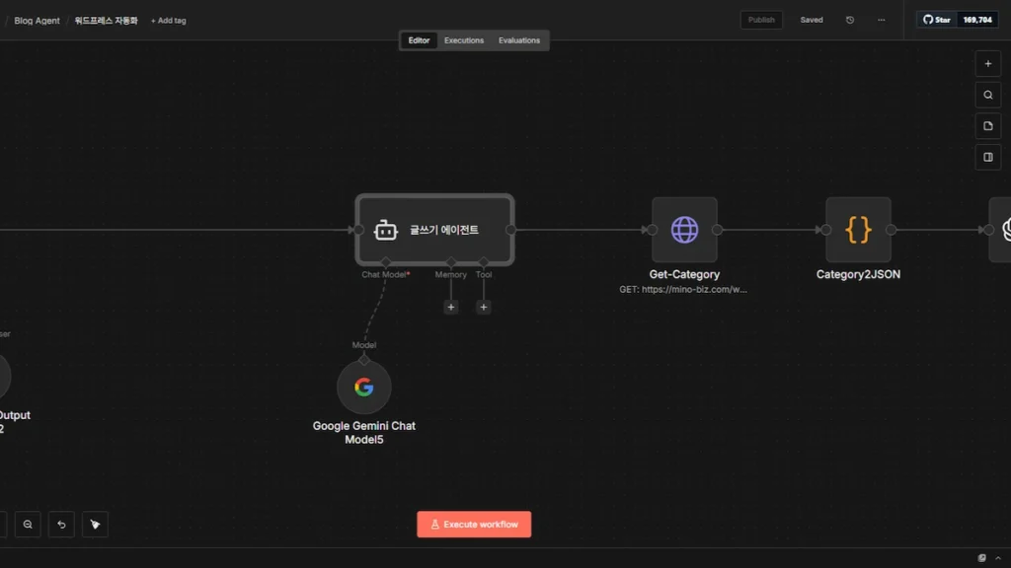This screenshot has width=1011, height=568.
Task: Select the Category2JSON code node
Action: pos(858,230)
